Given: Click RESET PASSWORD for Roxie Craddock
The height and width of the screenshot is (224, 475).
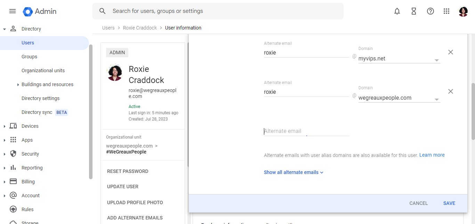Looking at the screenshot, I should (128, 171).
